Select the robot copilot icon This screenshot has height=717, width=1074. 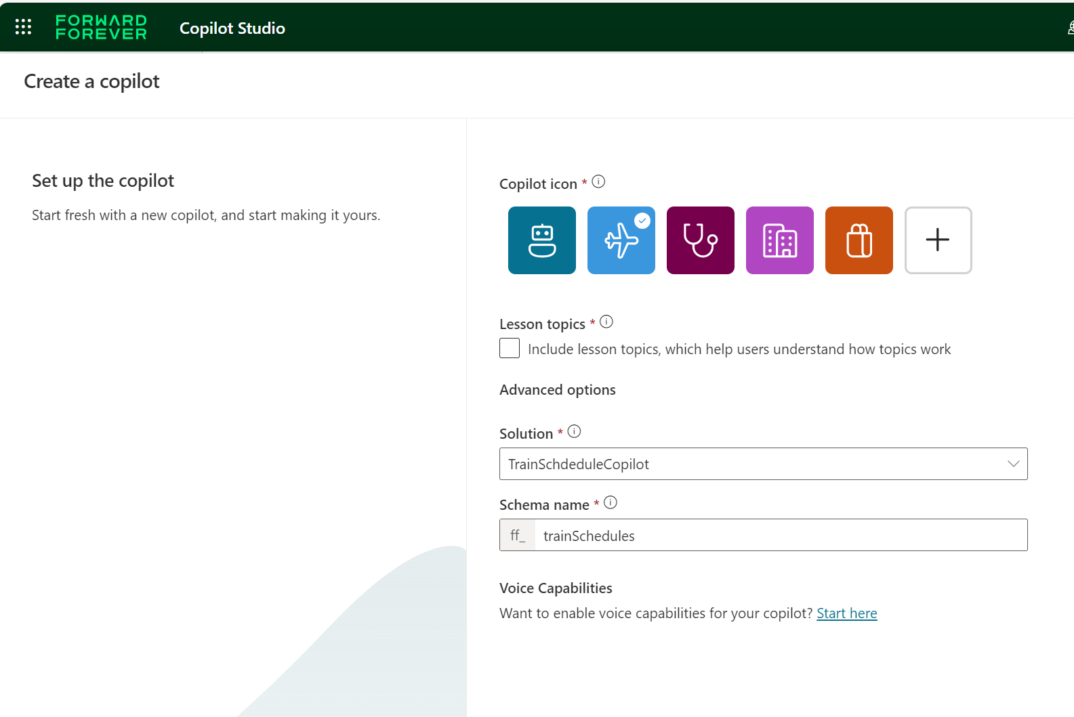[541, 240]
